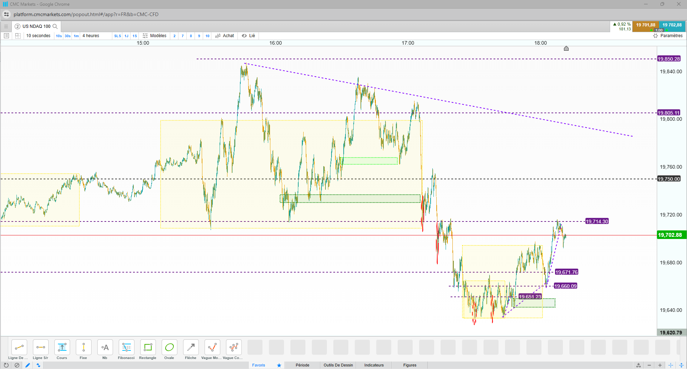Choose the Ovale shape tool

169,349
